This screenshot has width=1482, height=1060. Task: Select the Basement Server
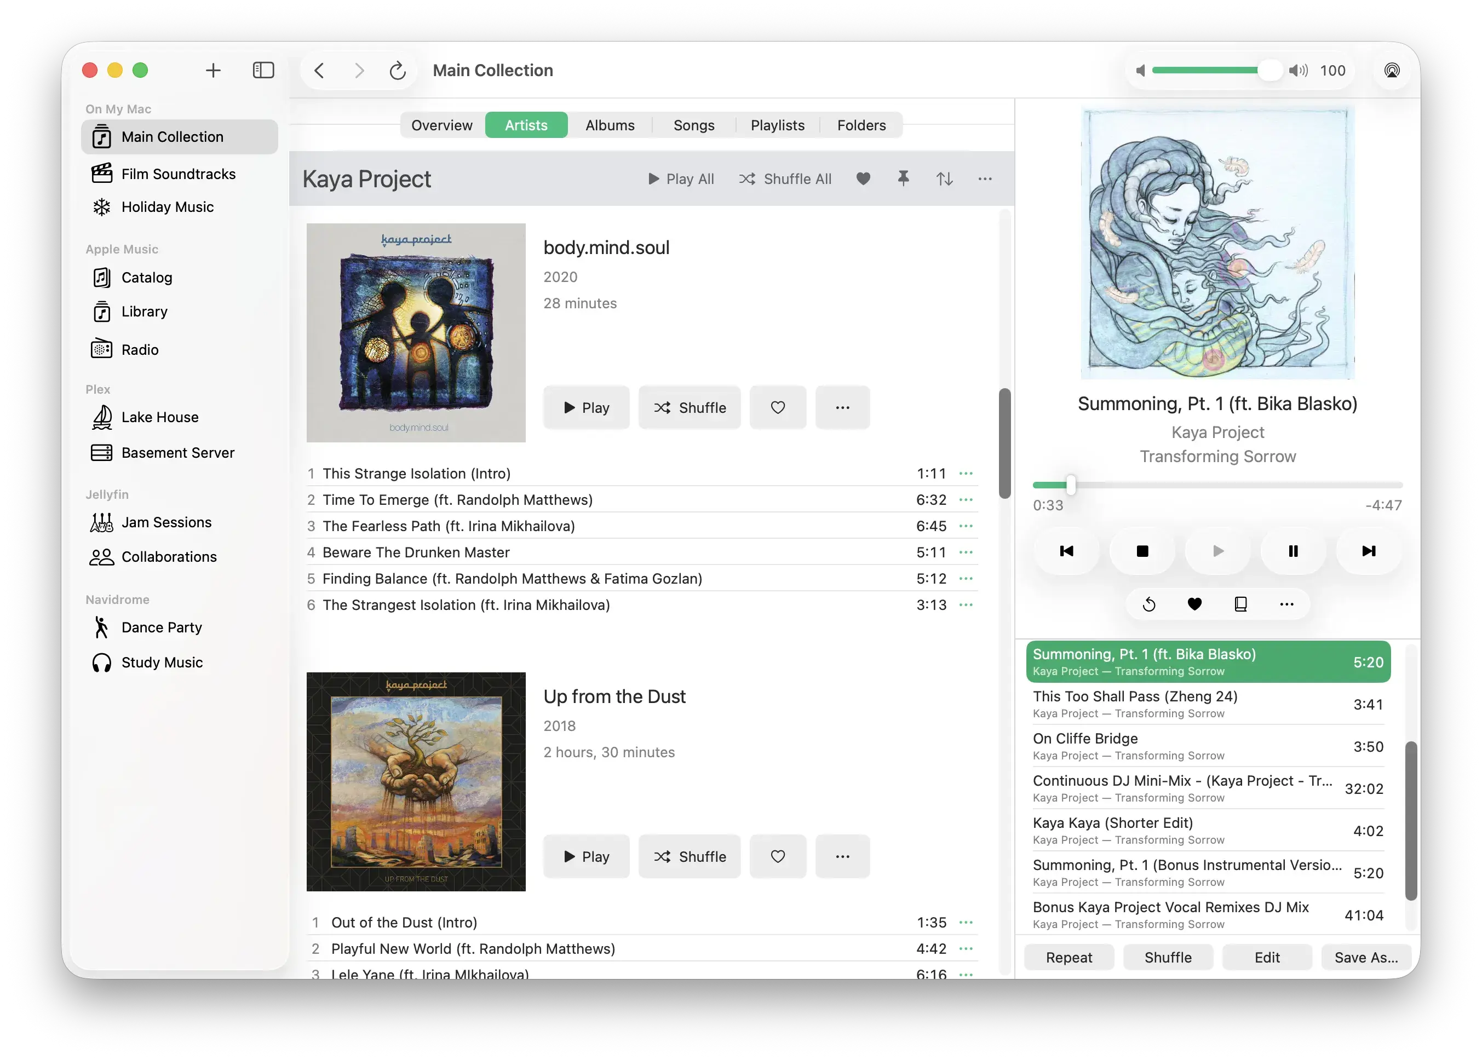coord(179,452)
